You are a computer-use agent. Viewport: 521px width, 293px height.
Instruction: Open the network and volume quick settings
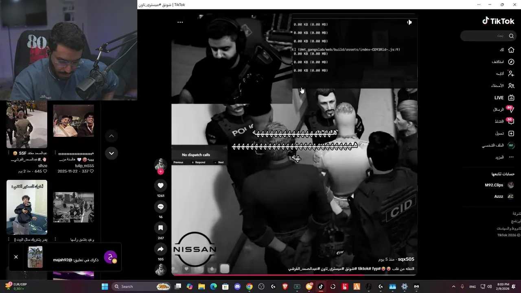(x=486, y=286)
